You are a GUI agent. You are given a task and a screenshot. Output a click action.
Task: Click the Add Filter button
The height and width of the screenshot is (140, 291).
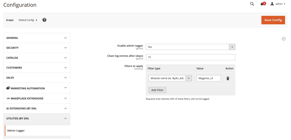coord(157,90)
